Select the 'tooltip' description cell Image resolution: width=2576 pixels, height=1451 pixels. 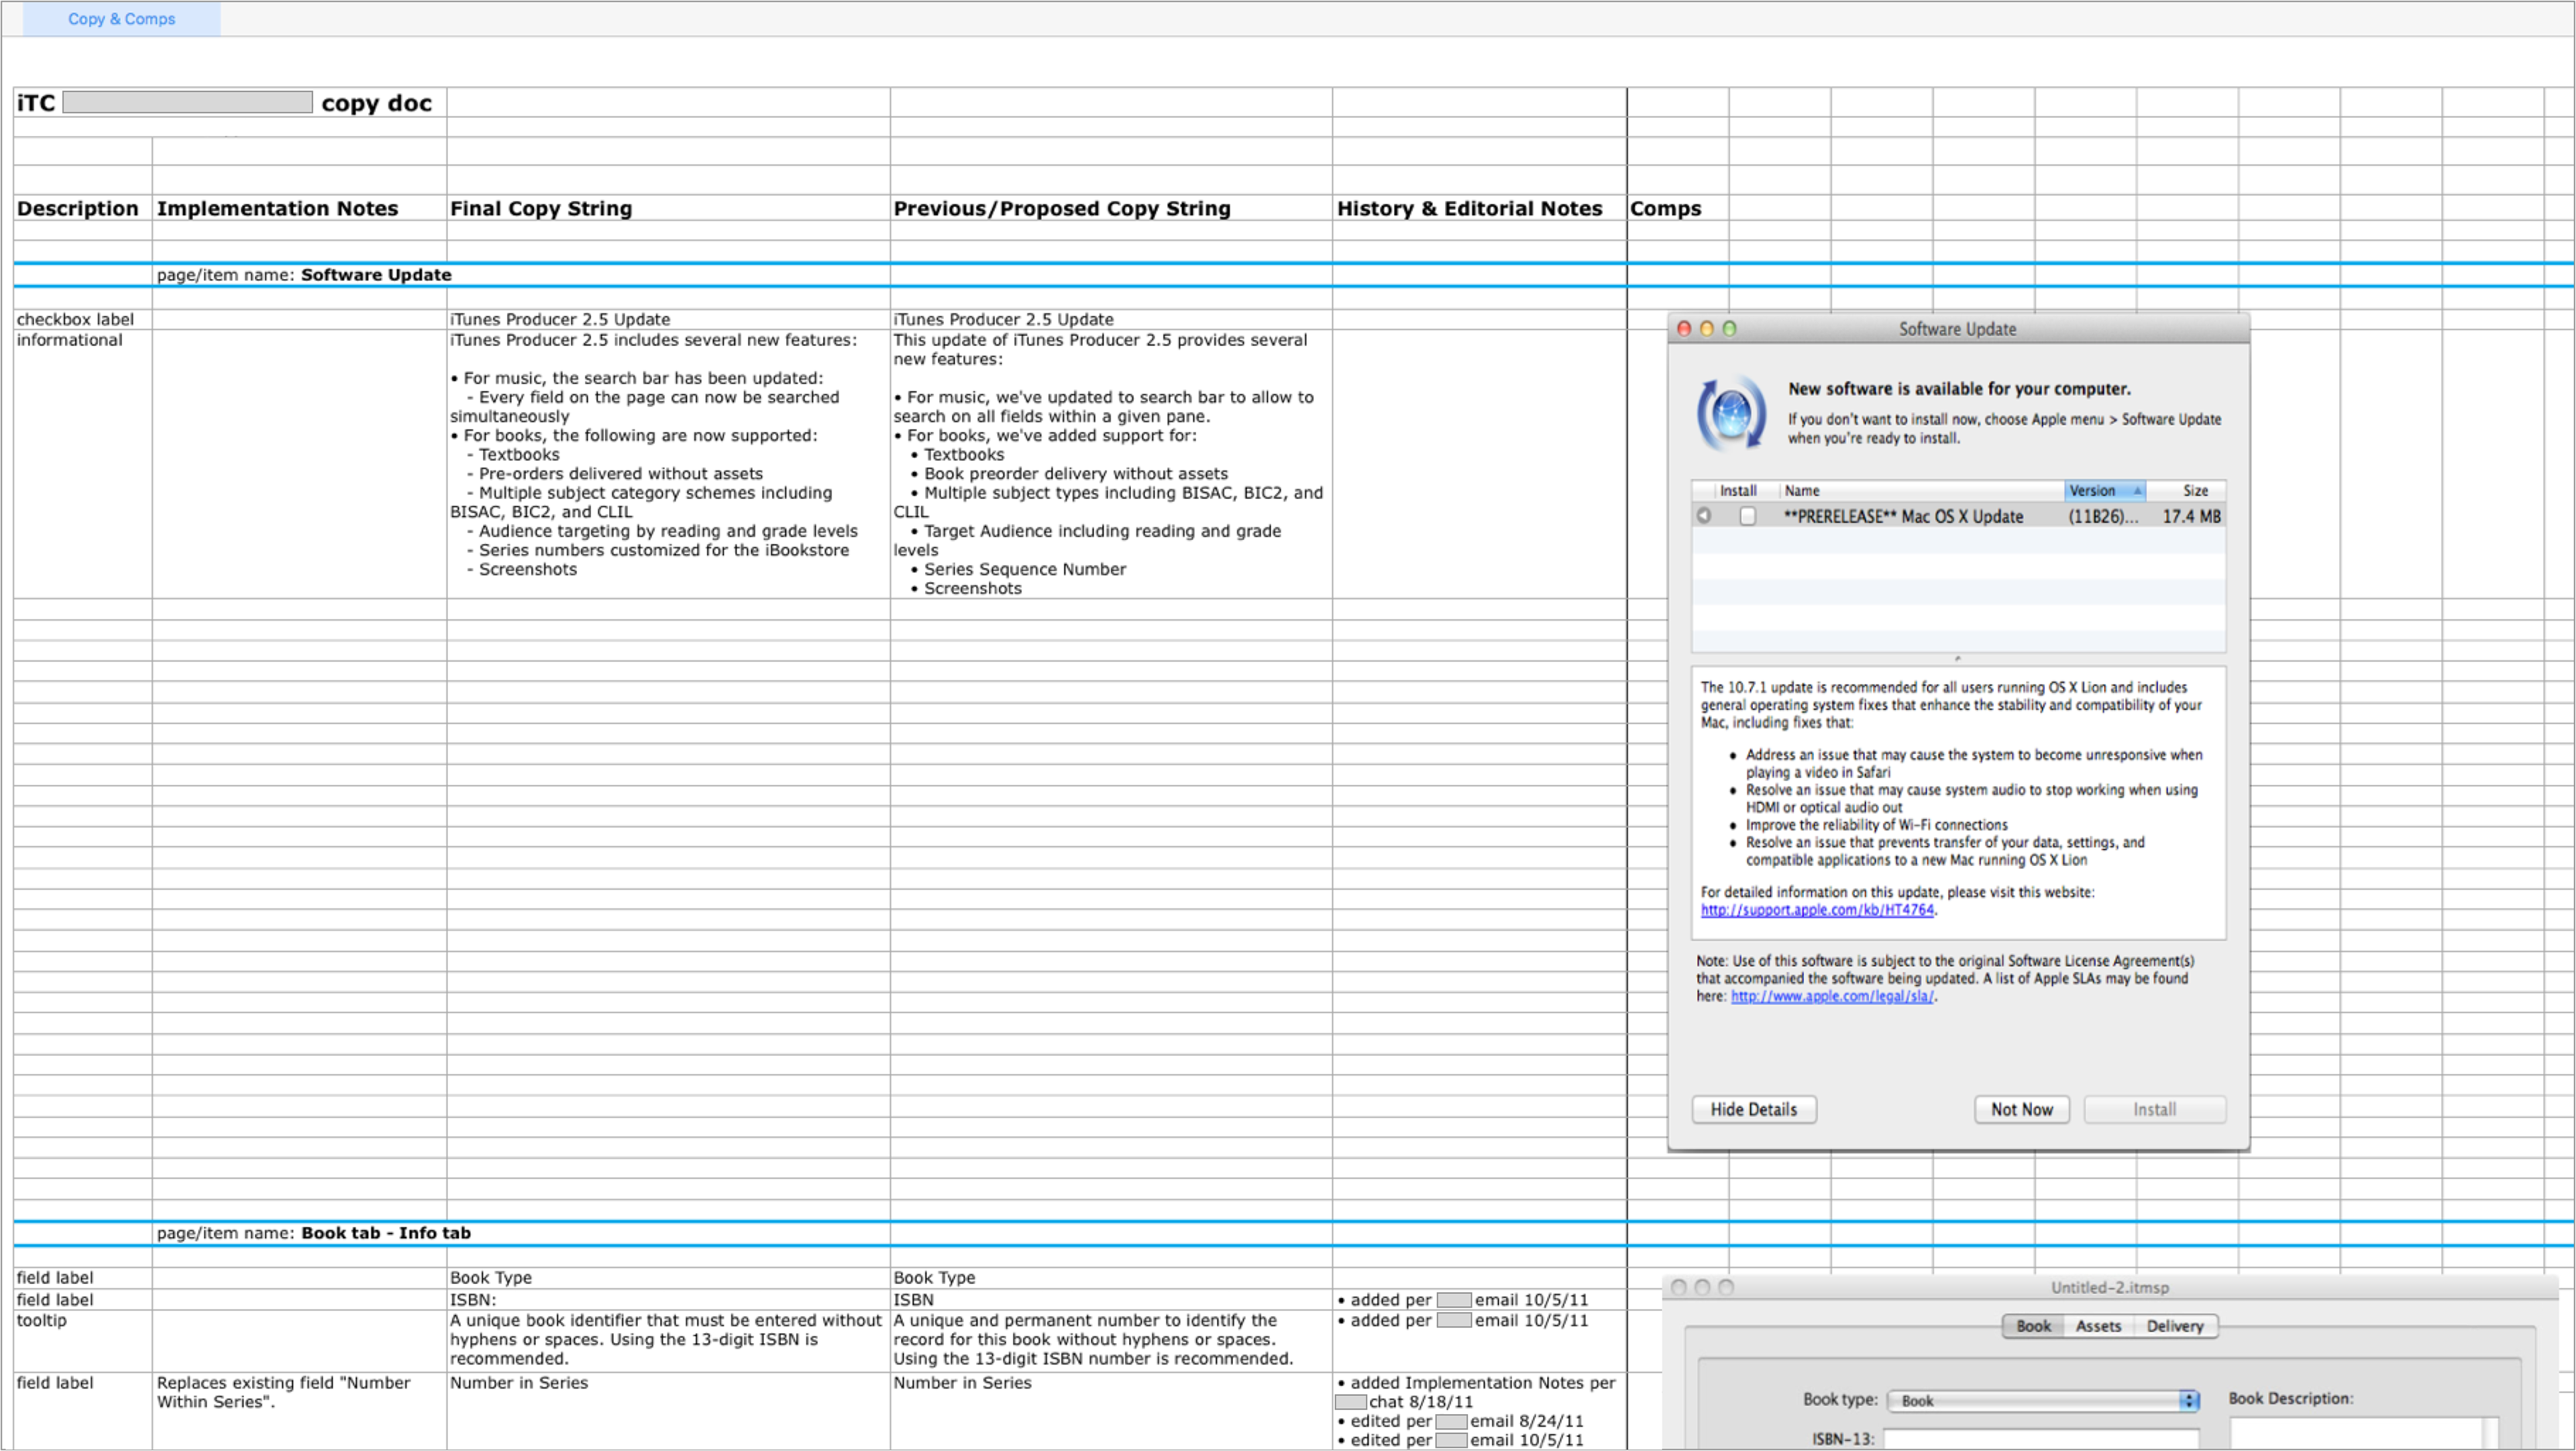(x=82, y=1341)
